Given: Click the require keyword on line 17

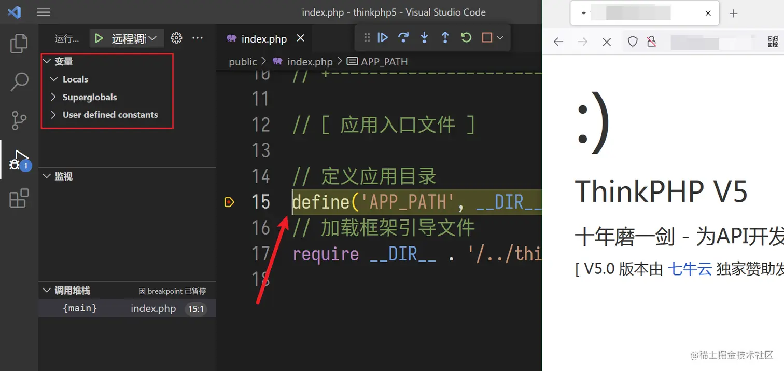Looking at the screenshot, I should pyautogui.click(x=326, y=254).
